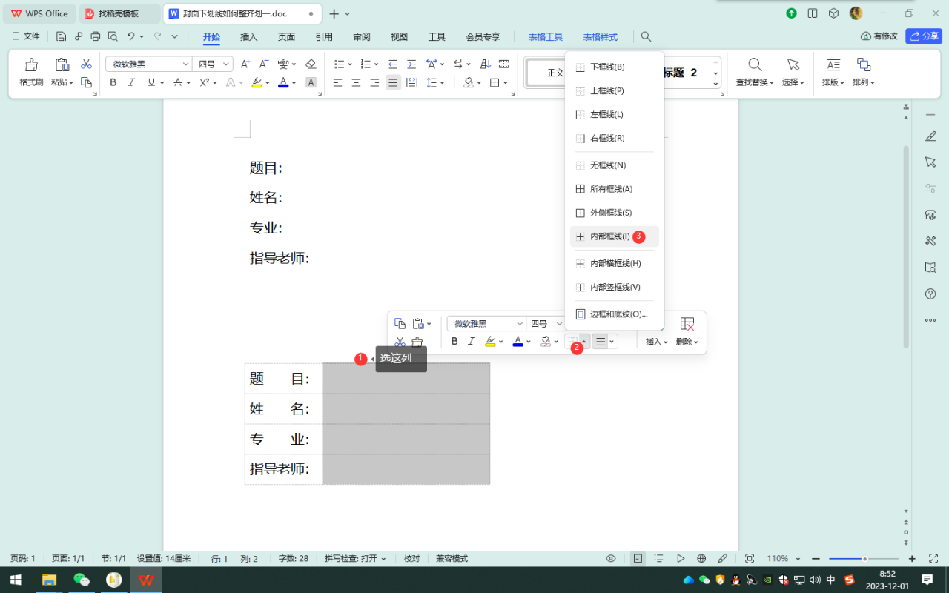Image resolution: width=949 pixels, height=593 pixels.
Task: Click the 排版 layout icon
Action: pyautogui.click(x=833, y=64)
